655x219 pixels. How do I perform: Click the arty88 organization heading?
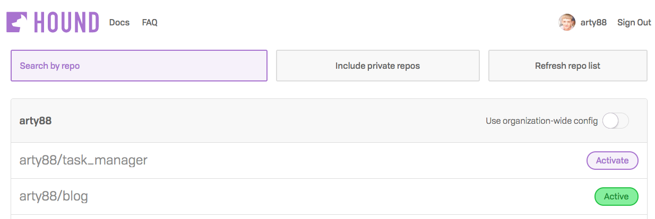[x=36, y=121]
